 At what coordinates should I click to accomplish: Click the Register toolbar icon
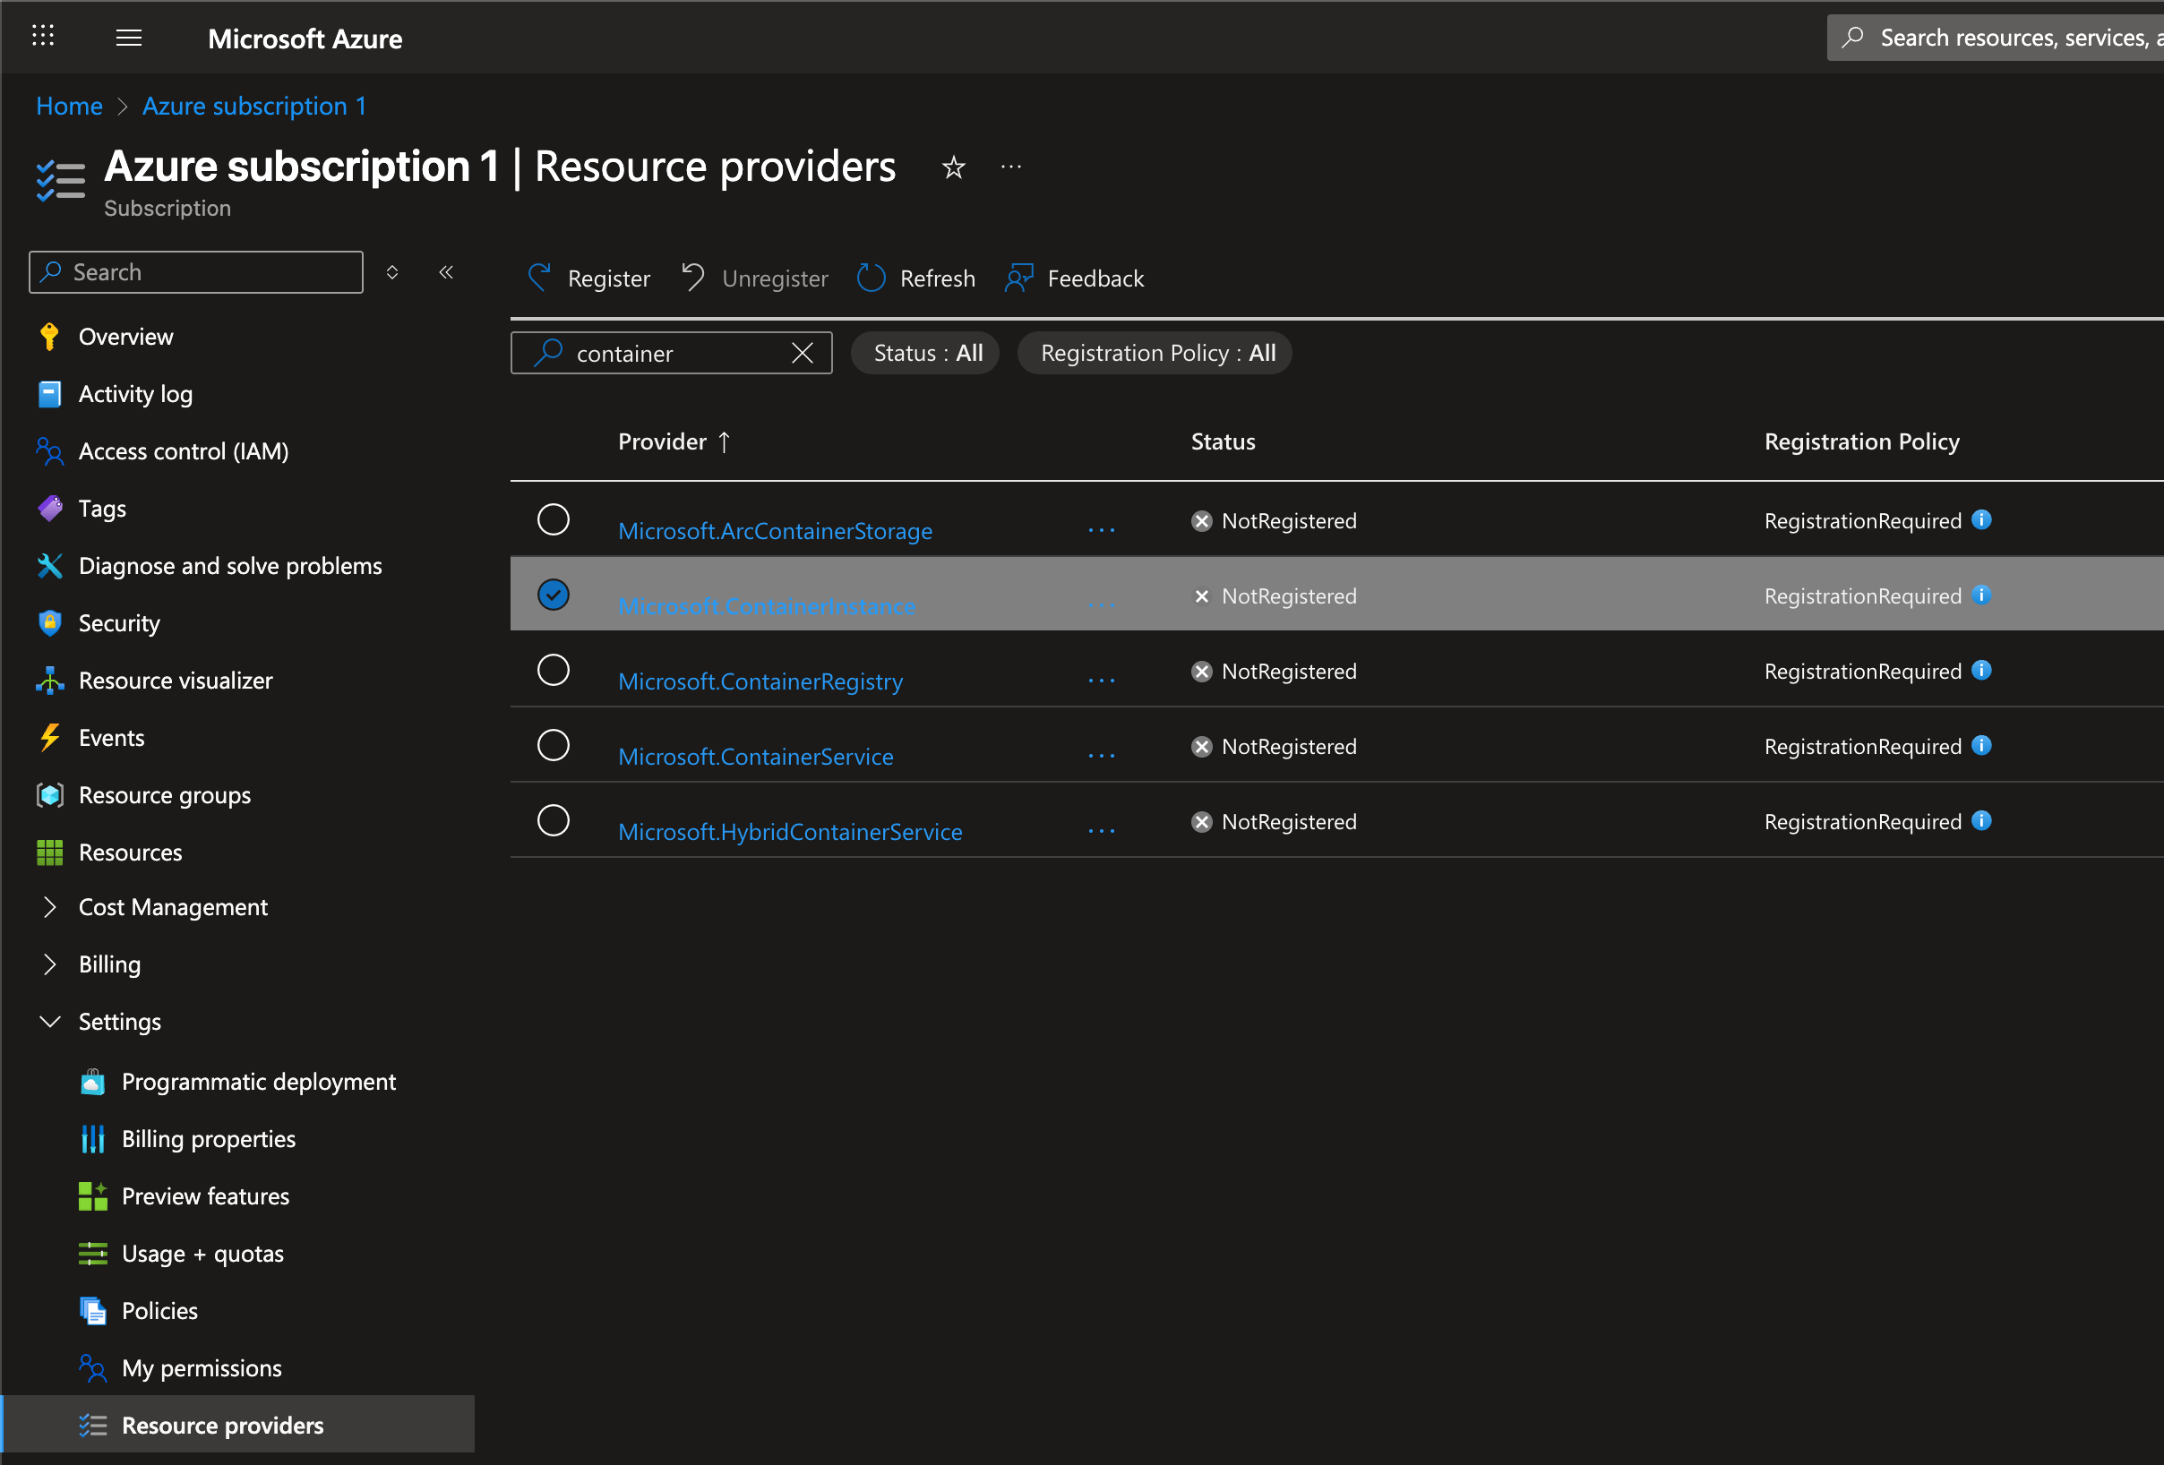pyautogui.click(x=540, y=278)
